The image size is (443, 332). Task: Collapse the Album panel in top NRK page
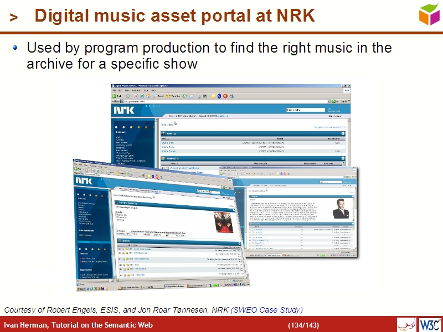click(343, 158)
